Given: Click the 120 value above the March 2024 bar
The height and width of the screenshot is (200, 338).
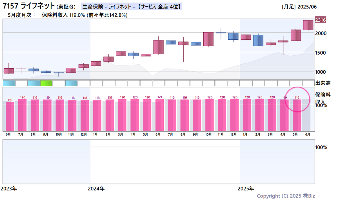Looking at the screenshot, I should pyautogui.click(x=123, y=97).
